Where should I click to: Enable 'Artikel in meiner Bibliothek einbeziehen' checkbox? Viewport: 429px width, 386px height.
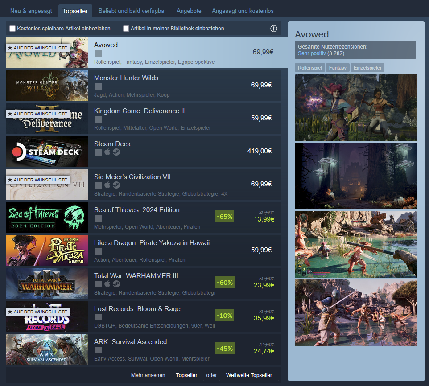126,29
